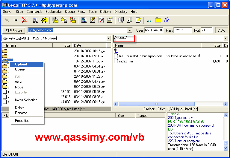230x158 pixels.
Task: Sort remote files by Name column header
Action: click(157, 45)
